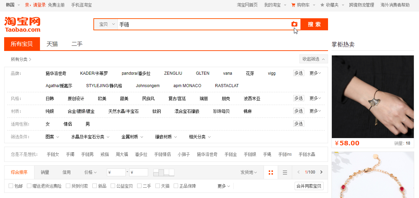Screen dimensions: 419x198
Task: Sort by 综合排序
Action: click(x=19, y=172)
